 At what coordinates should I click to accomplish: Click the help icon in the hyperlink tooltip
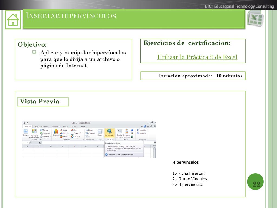click(x=107, y=155)
